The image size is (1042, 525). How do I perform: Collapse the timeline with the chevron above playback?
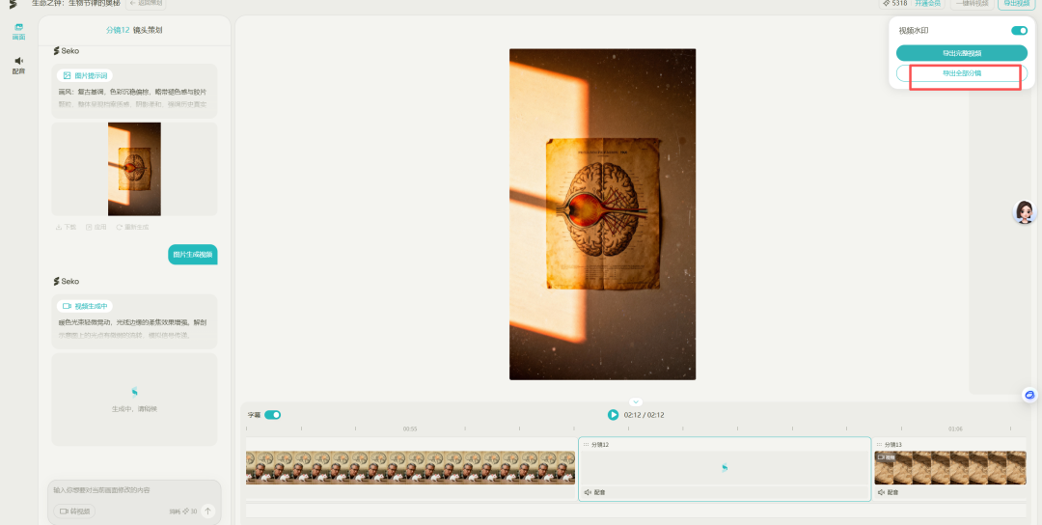pos(635,401)
